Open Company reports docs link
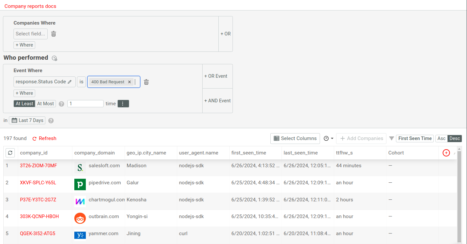 click(30, 6)
